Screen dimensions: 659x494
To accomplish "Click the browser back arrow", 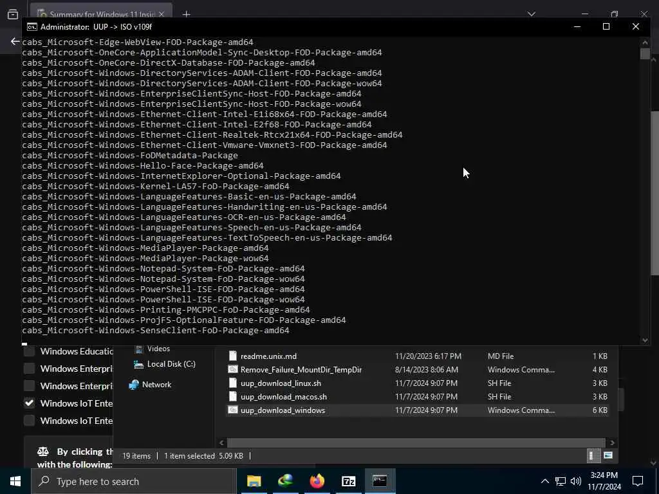I will 15,41.
